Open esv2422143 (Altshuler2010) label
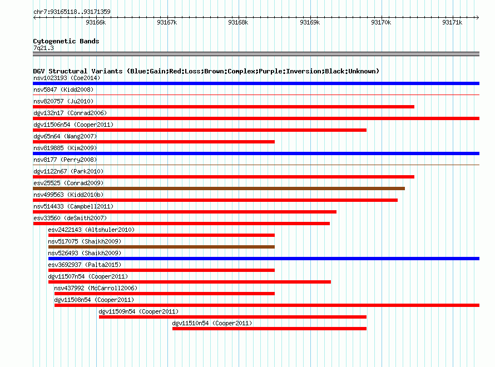The image size is (495, 367). [x=91, y=230]
